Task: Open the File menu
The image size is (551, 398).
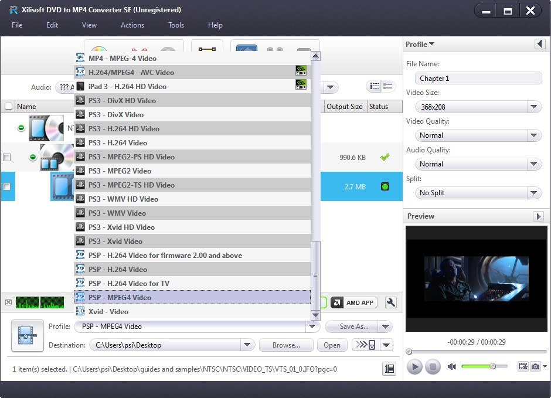Action: click(17, 25)
